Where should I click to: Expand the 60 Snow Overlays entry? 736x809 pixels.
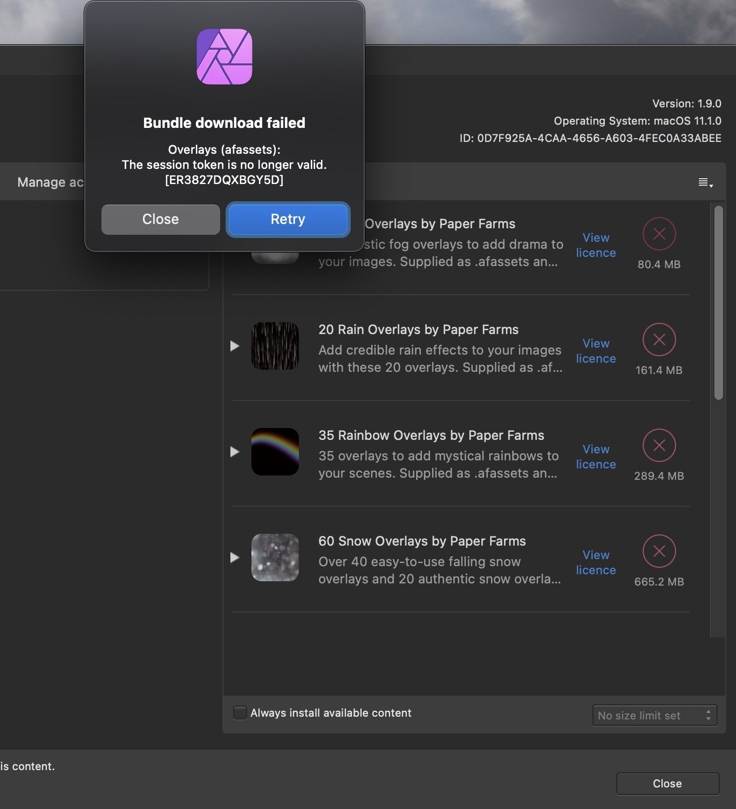[x=234, y=558]
